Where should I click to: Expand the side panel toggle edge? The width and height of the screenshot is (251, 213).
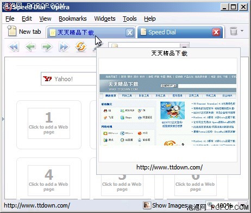tap(3, 119)
